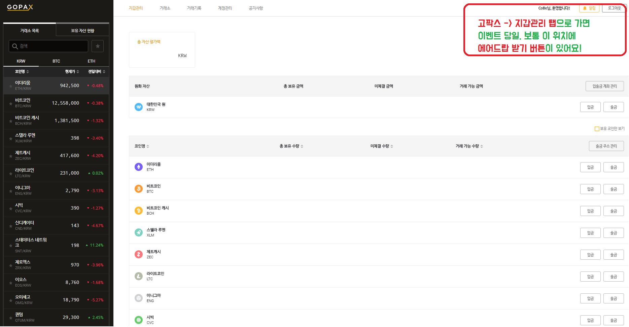Focus the 검색 coin search field
629x327 pixels.
tap(48, 46)
